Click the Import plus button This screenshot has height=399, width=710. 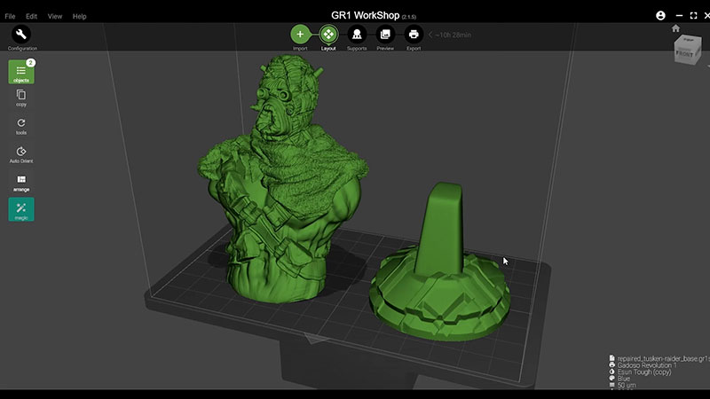click(300, 35)
